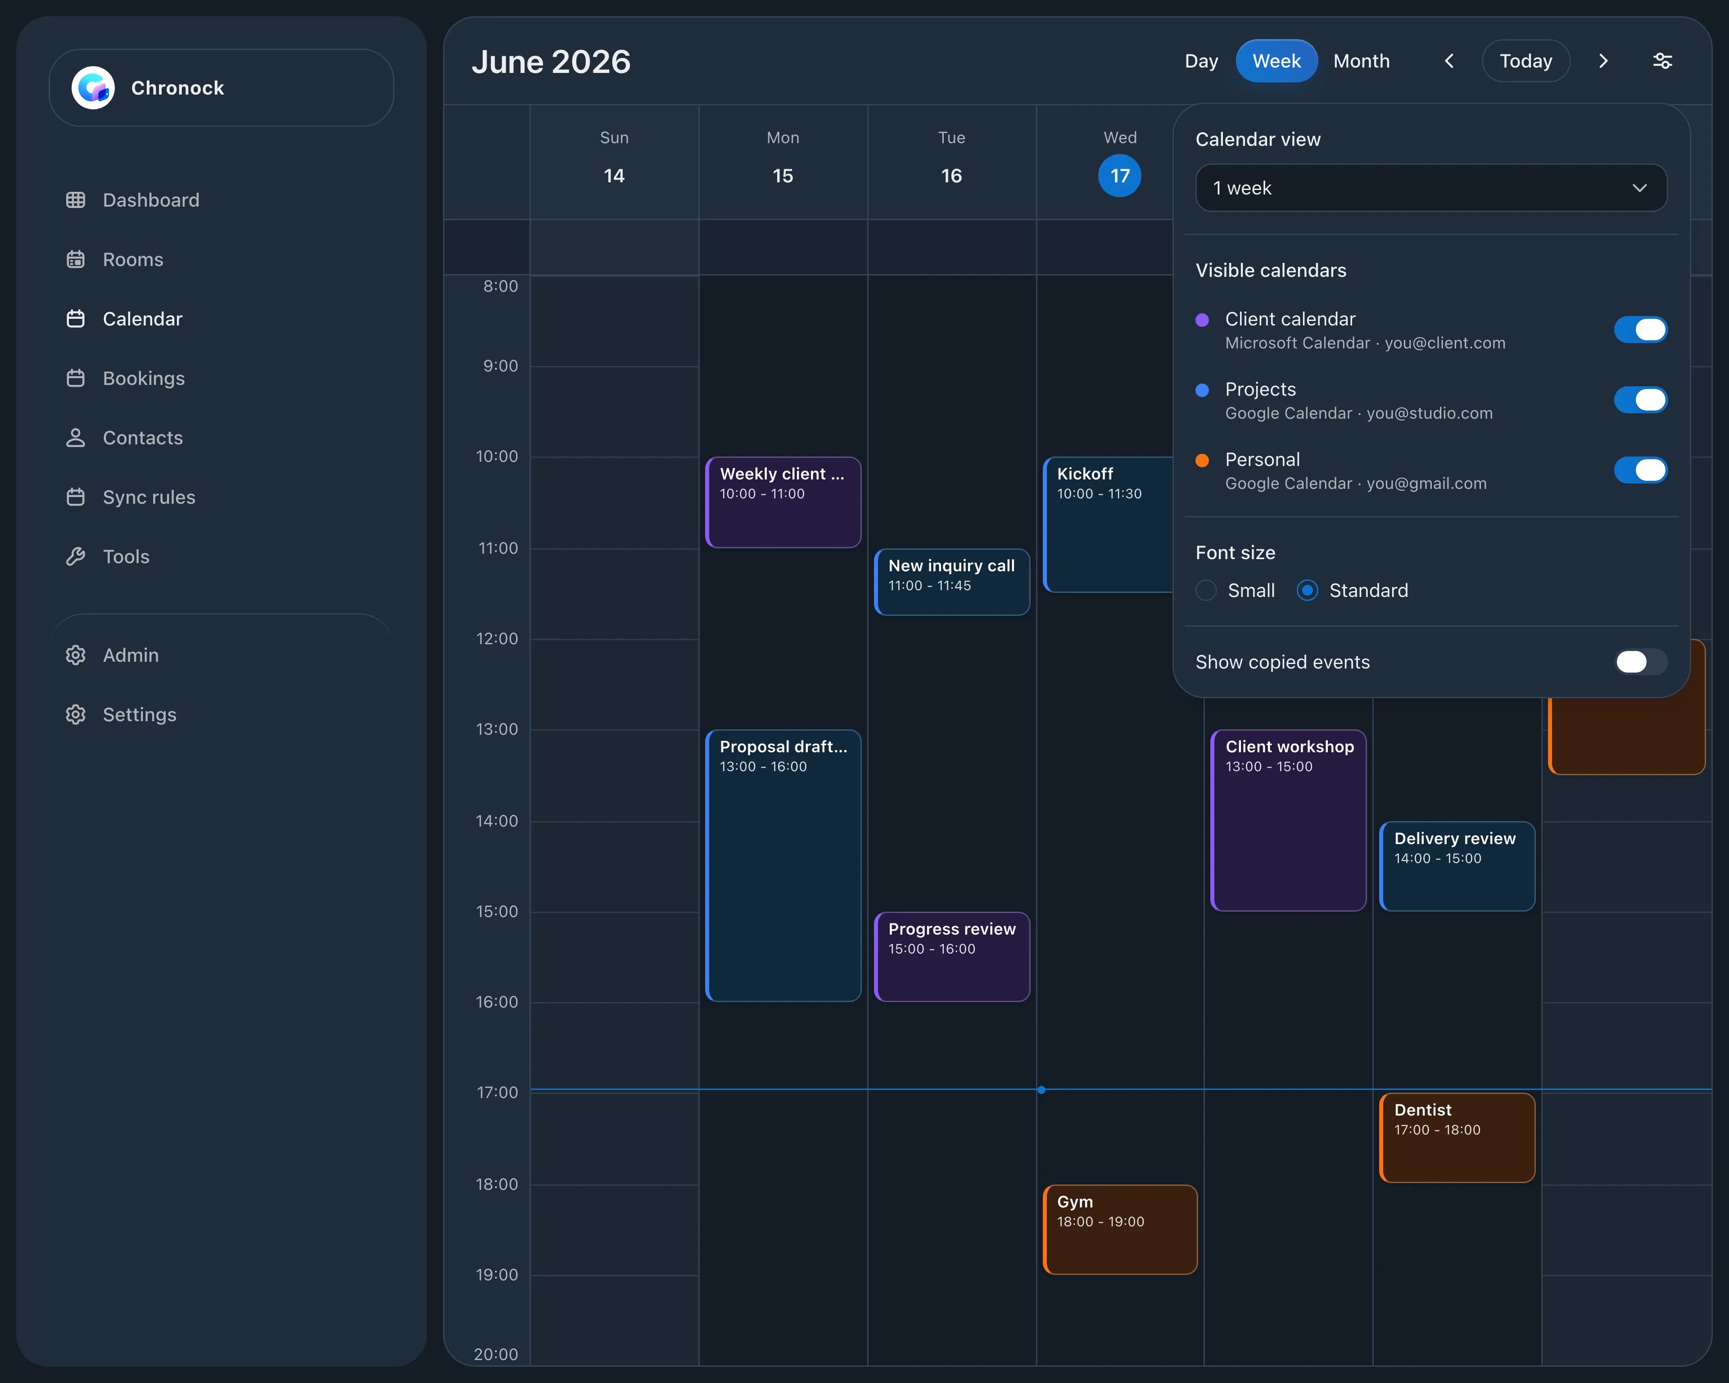Open the Kickoff event block

(1108, 525)
